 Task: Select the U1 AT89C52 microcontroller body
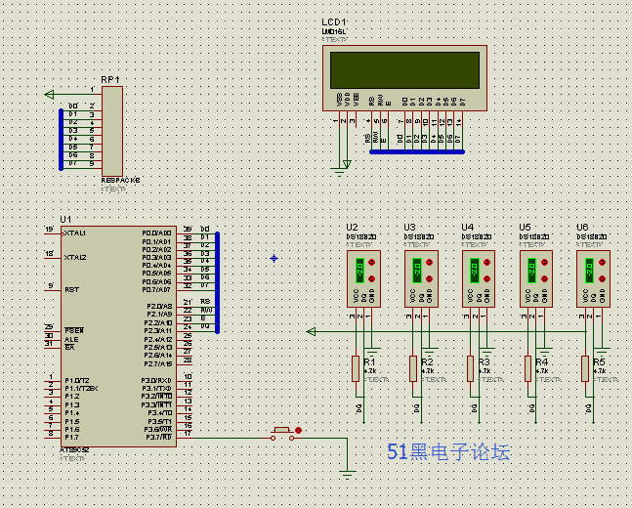(x=118, y=336)
